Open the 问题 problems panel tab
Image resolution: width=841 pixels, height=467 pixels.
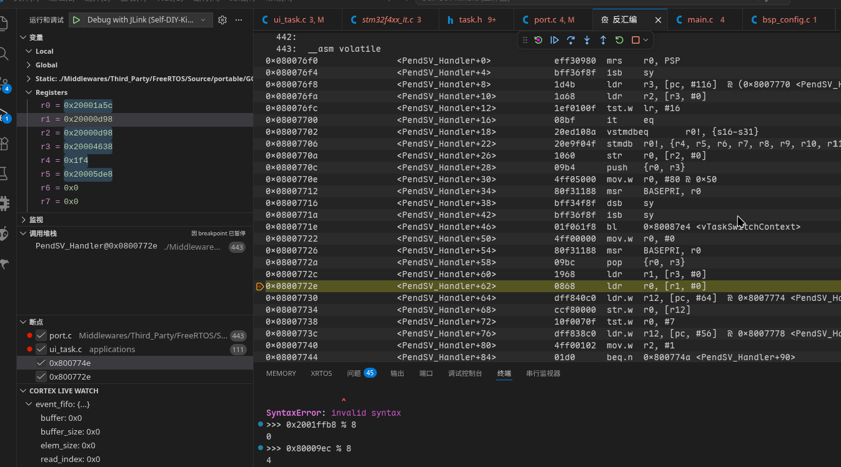coord(361,373)
